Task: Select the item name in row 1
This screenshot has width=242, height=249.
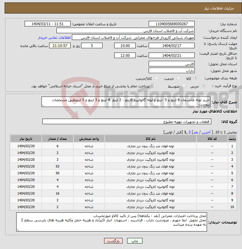Action: click(x=150, y=146)
